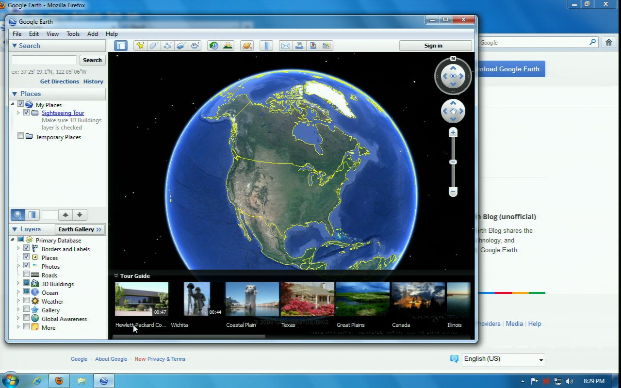
Task: Enable the Roads layer checkbox
Action: 27,275
